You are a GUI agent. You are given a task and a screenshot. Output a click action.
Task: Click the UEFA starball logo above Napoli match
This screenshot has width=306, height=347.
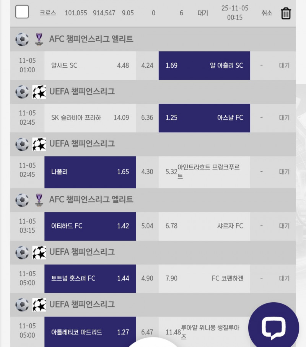point(39,144)
